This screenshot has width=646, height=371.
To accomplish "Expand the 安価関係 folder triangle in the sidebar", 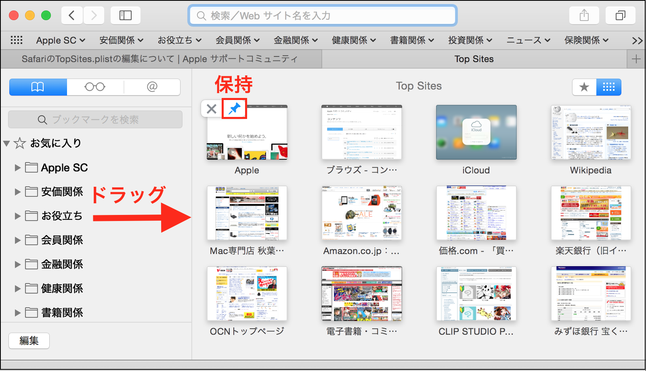I will click(17, 192).
